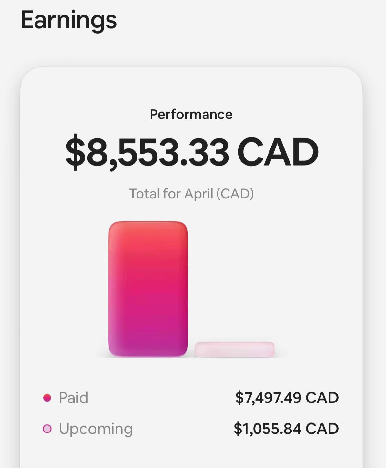Tap the word April in the subtitle
Viewport: 386px width, 468px height.
199,194
